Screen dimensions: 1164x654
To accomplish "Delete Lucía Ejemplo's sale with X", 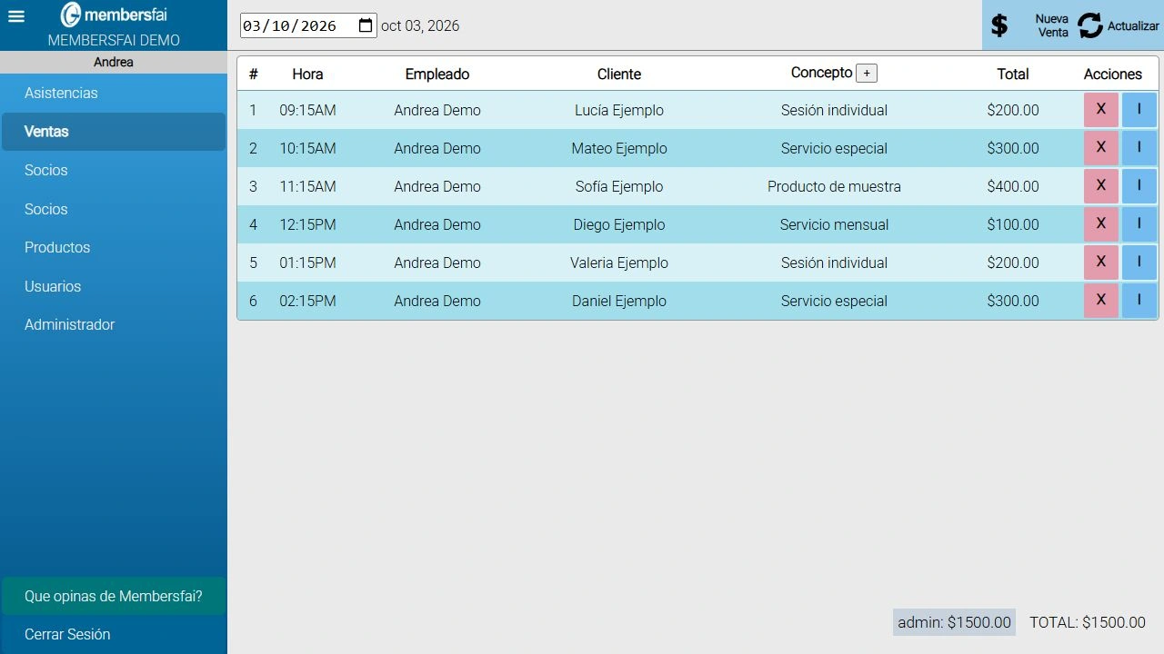I will coord(1101,110).
